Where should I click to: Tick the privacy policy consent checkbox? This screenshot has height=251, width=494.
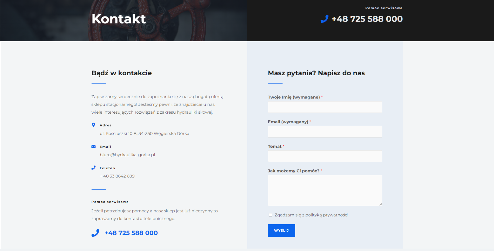tap(270, 215)
